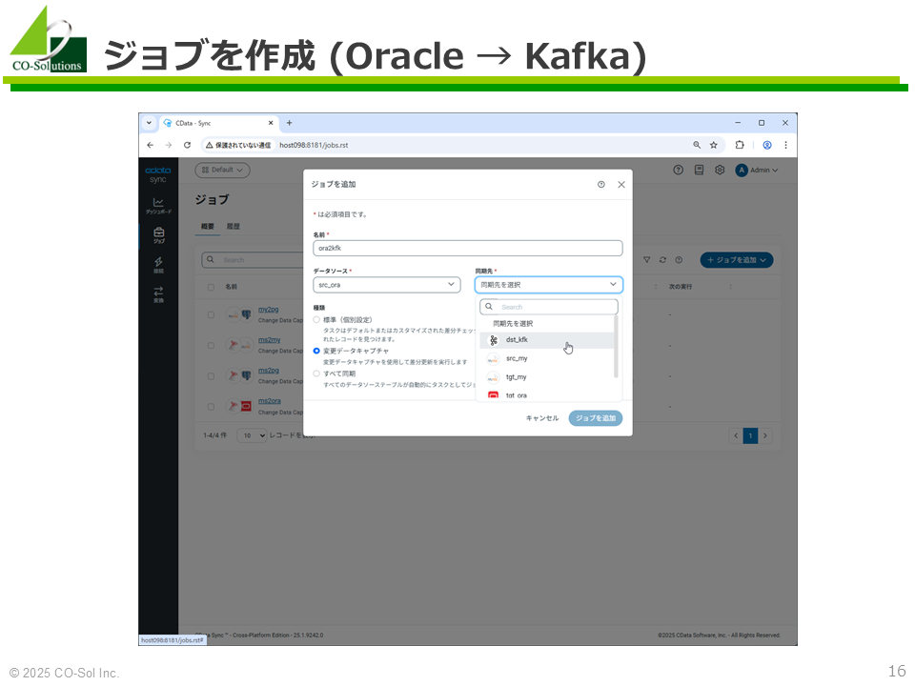Viewport: 915px width, 686px height.
Task: Open a new browser tab with plus
Action: [290, 123]
